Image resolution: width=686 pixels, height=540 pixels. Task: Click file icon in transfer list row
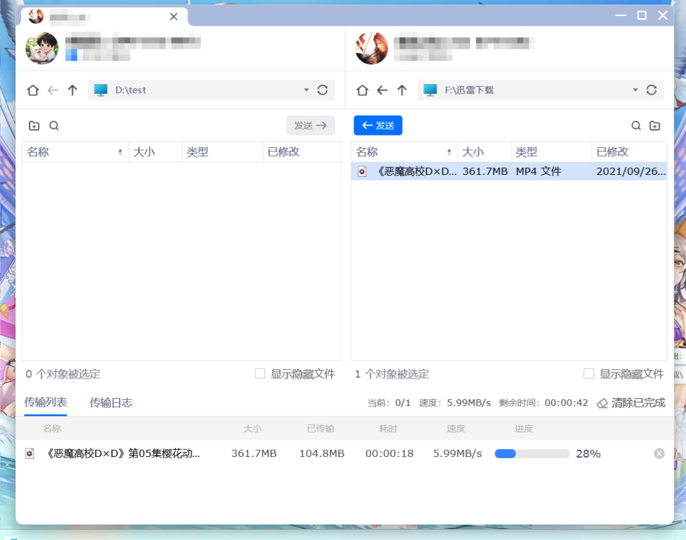(29, 453)
